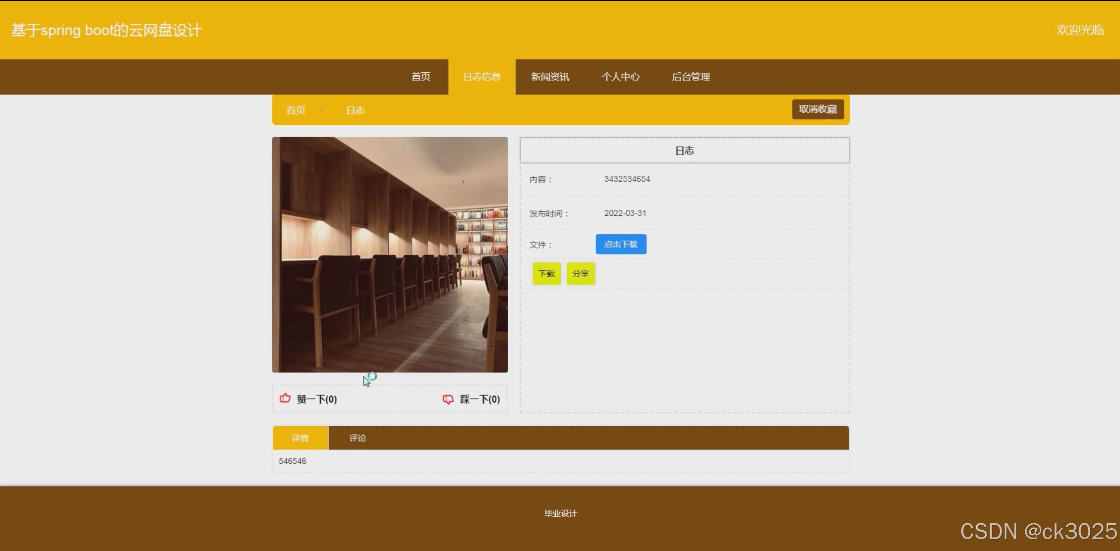
Task: Open the 个人中心 navigation item
Action: 620,77
